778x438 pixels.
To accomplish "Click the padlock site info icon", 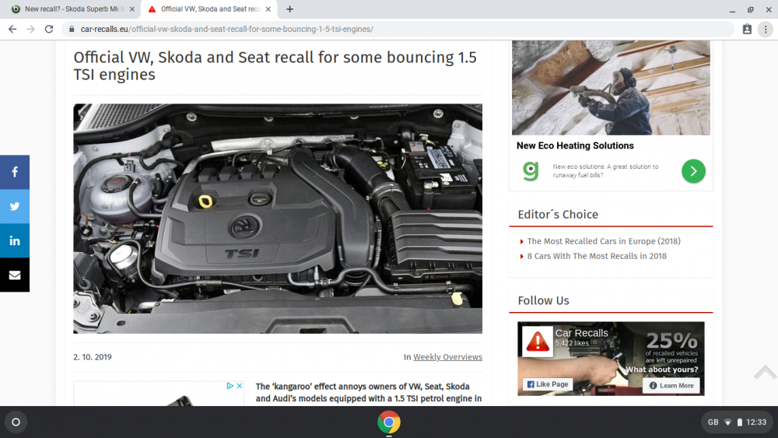I will pos(72,30).
